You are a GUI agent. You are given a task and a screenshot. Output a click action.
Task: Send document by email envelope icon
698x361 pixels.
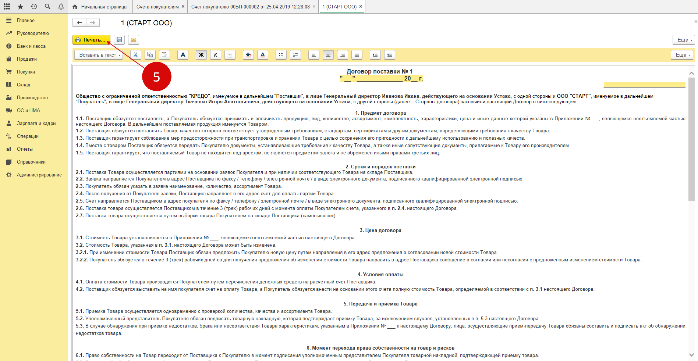pyautogui.click(x=134, y=40)
